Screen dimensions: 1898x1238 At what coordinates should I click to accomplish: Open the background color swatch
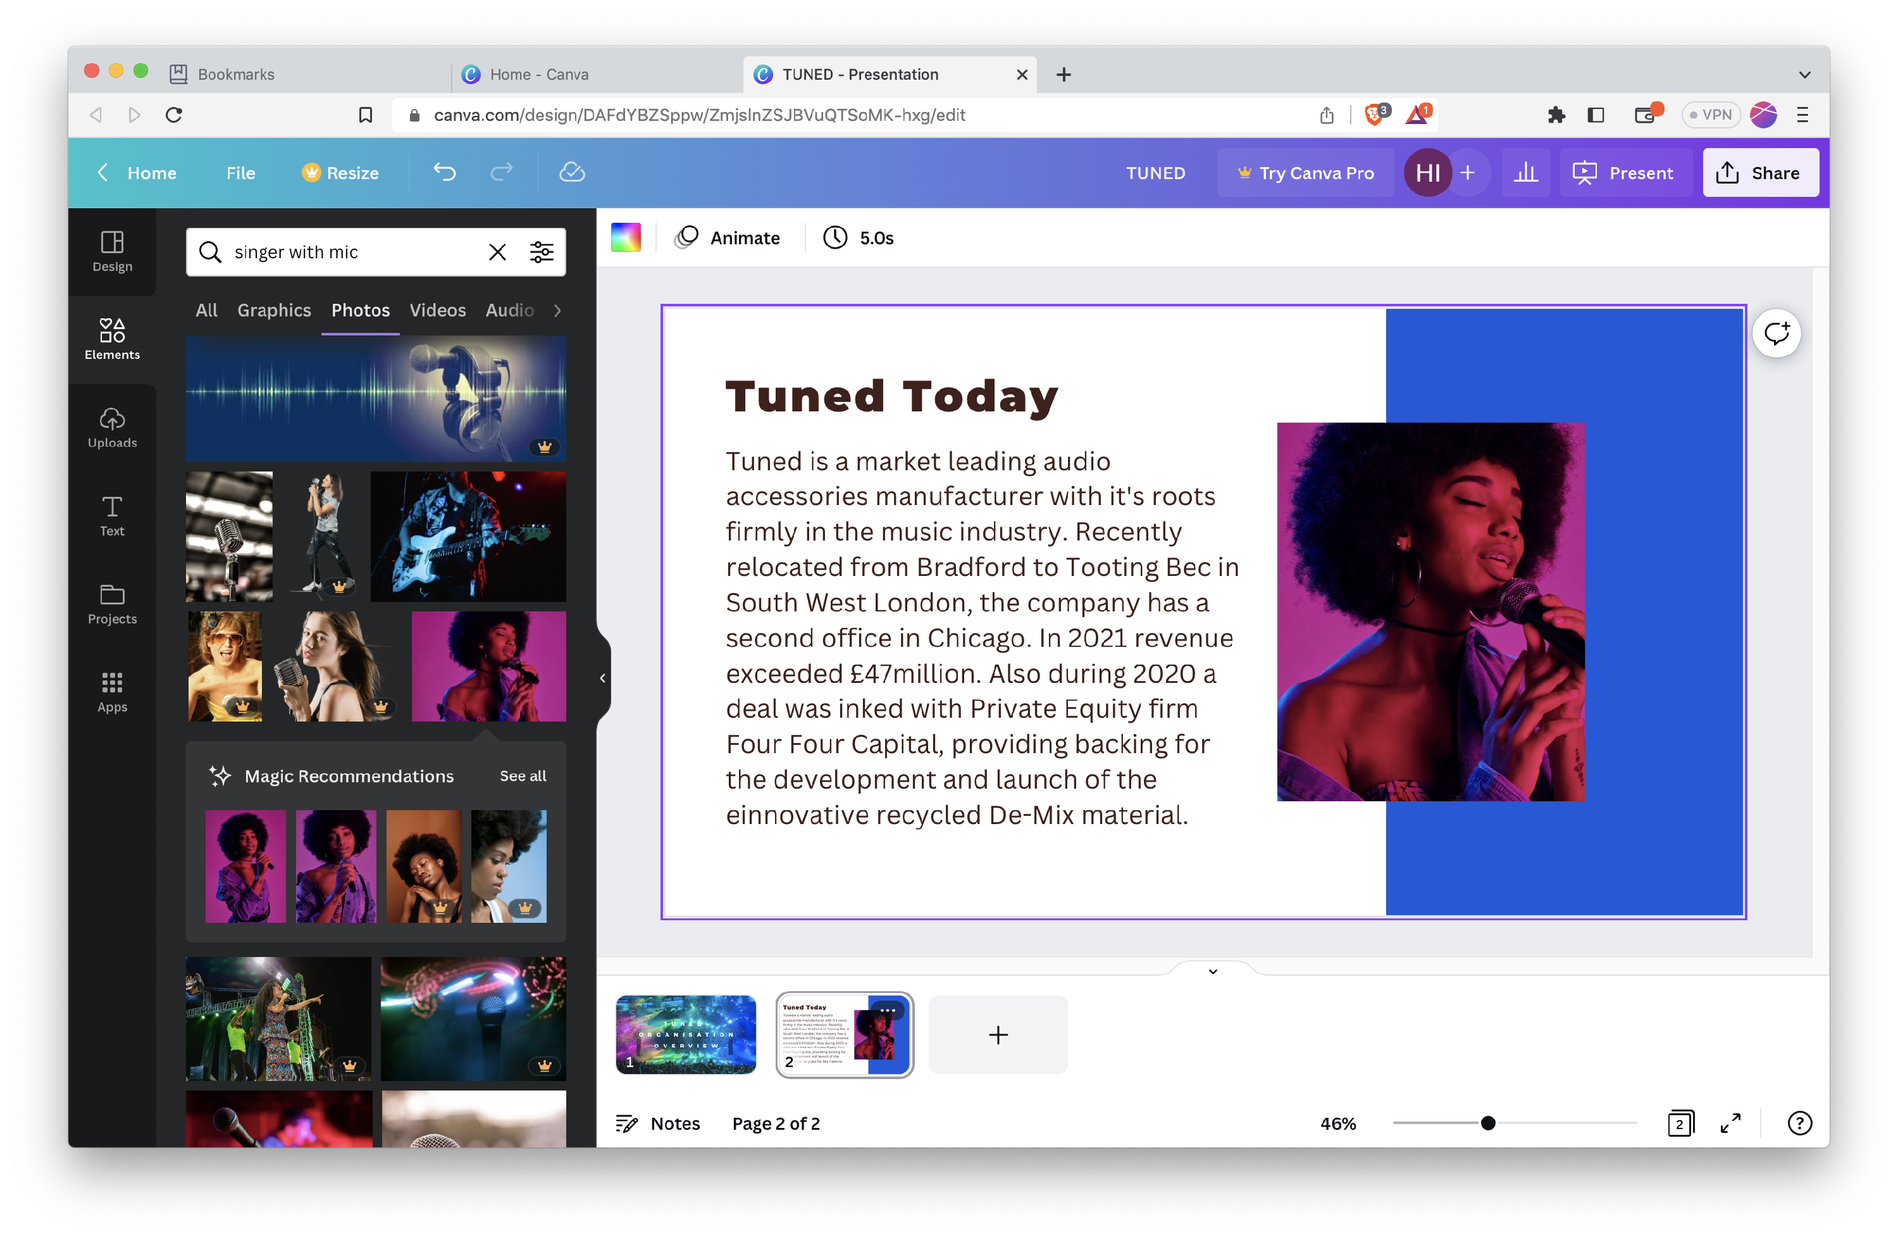click(626, 238)
